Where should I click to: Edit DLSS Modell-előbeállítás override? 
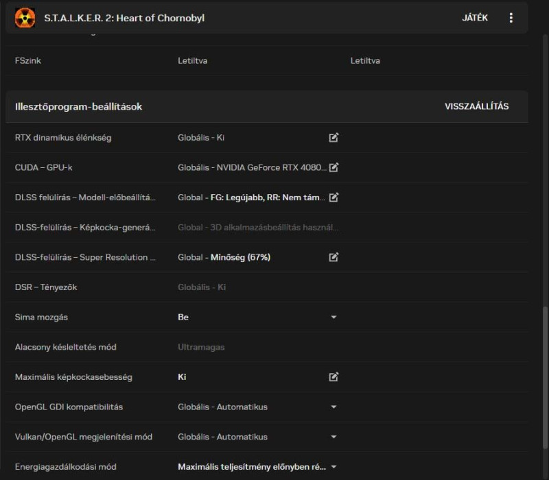(x=334, y=197)
